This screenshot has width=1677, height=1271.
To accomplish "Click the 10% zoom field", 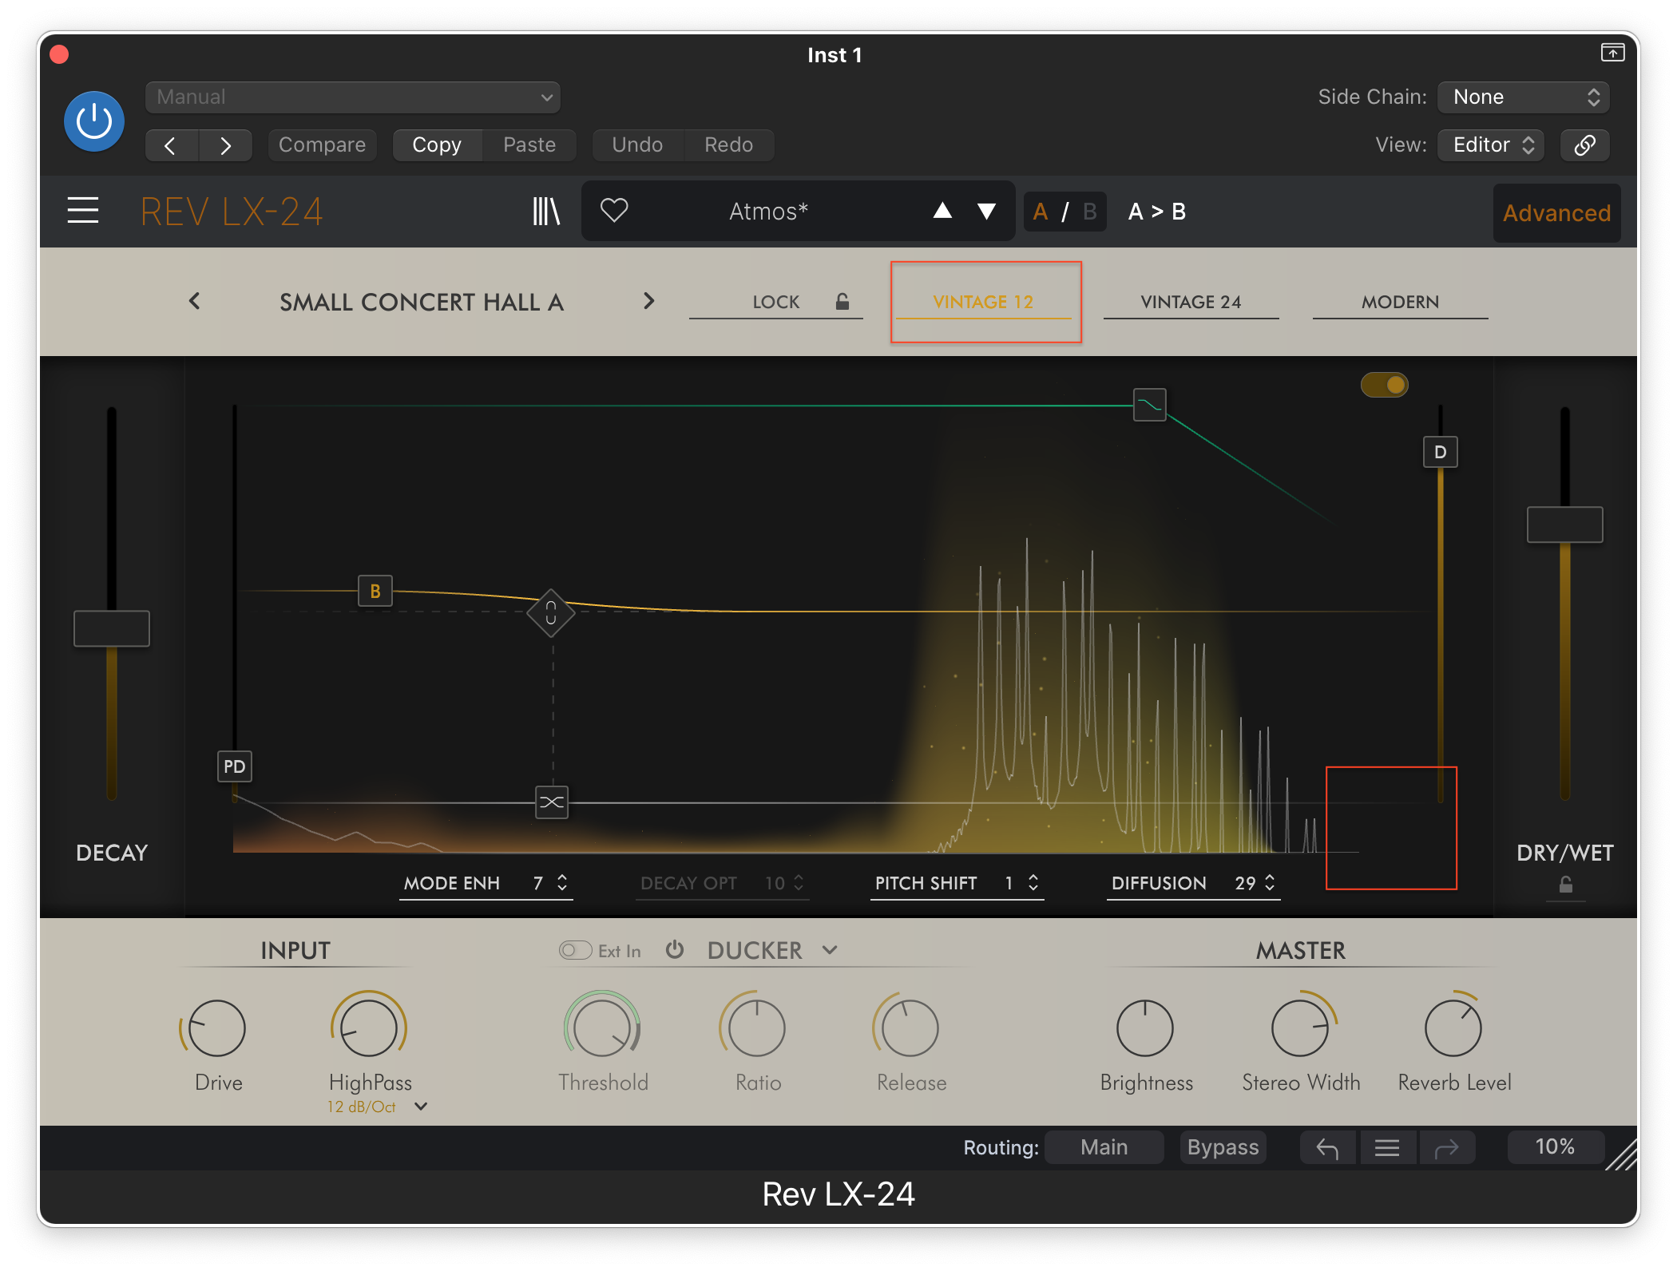I will [x=1555, y=1147].
